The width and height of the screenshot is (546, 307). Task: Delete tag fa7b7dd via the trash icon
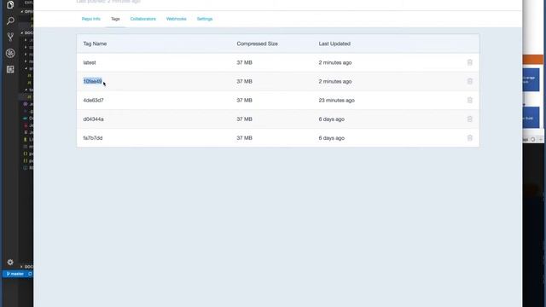(470, 138)
